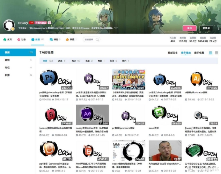Open HTML5 tutorial thumbnail
The height and width of the screenshot is (174, 221).
pos(92,151)
